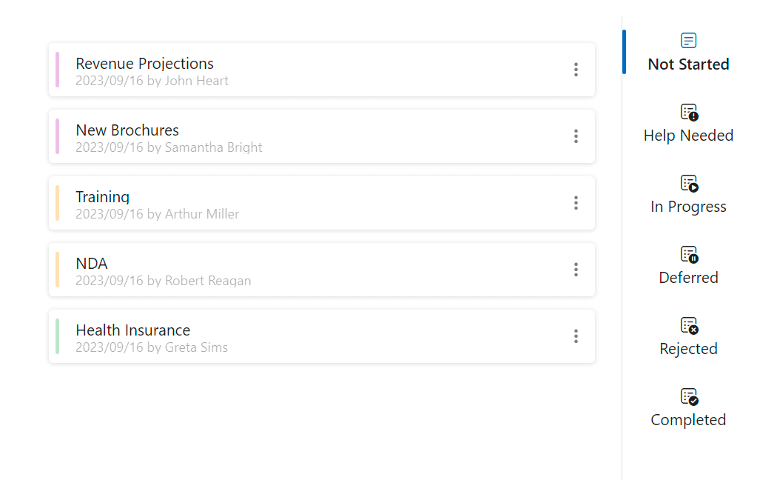
Task: Open the New Brochures three-dot menu
Action: tap(576, 136)
